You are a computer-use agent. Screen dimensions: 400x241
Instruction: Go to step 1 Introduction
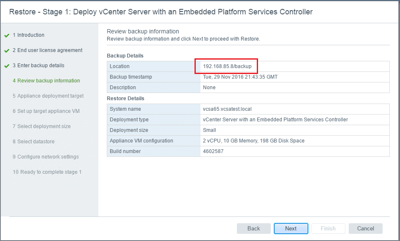pos(28,35)
